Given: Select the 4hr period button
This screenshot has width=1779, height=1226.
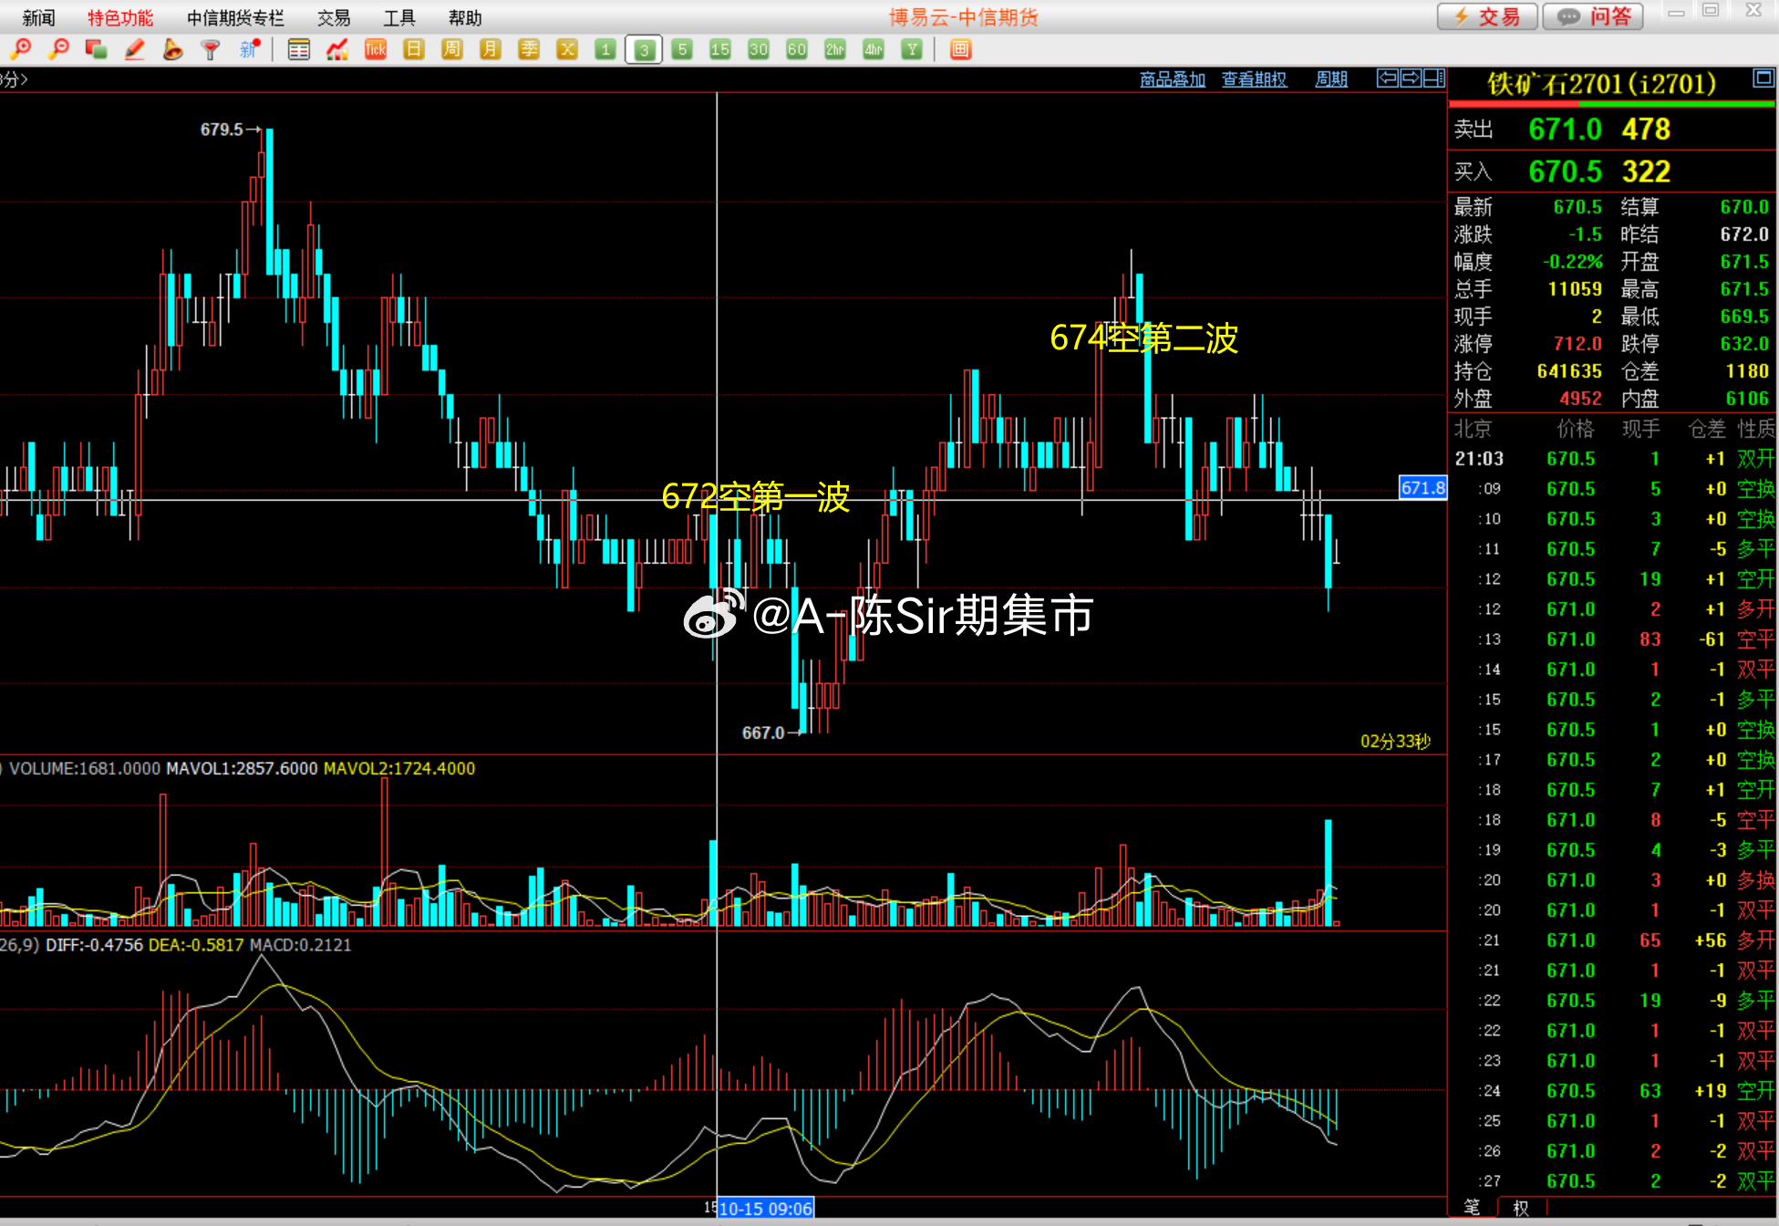Looking at the screenshot, I should point(874,49).
